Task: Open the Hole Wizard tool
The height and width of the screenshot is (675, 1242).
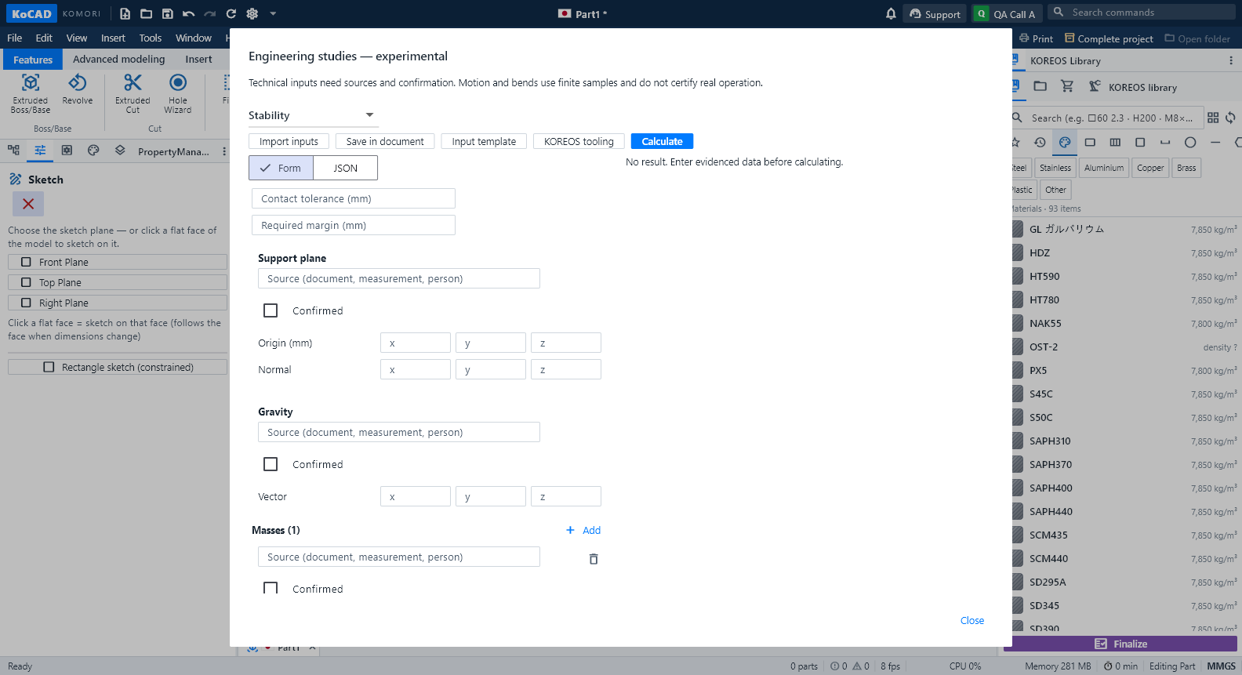Action: pyautogui.click(x=178, y=93)
